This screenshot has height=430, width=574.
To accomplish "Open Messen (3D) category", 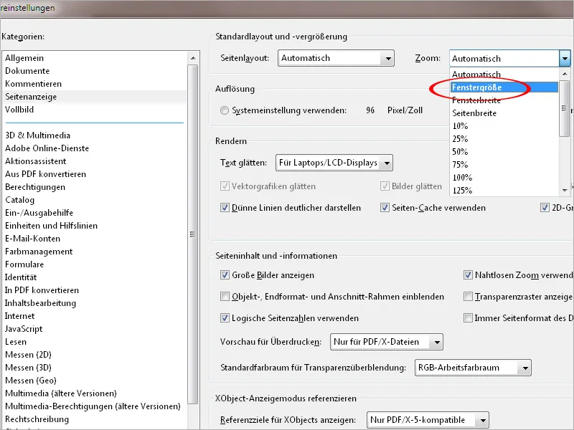I will coord(28,368).
